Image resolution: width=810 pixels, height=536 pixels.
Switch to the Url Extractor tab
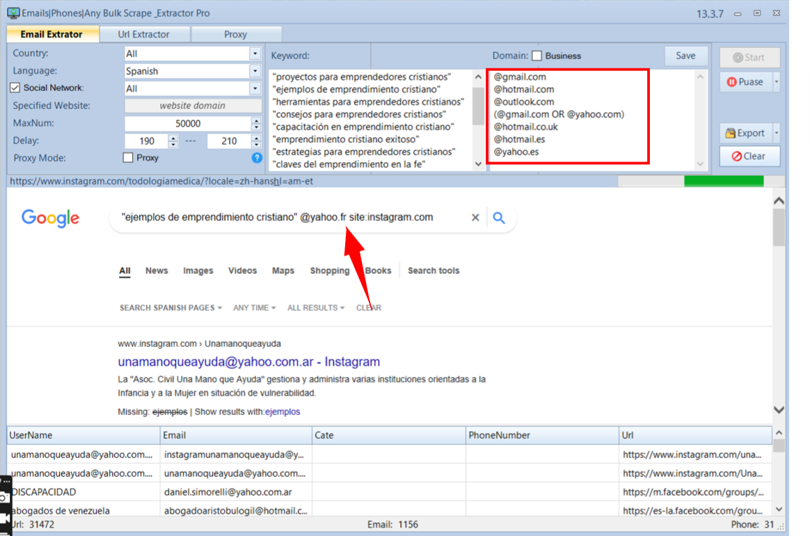pyautogui.click(x=144, y=35)
